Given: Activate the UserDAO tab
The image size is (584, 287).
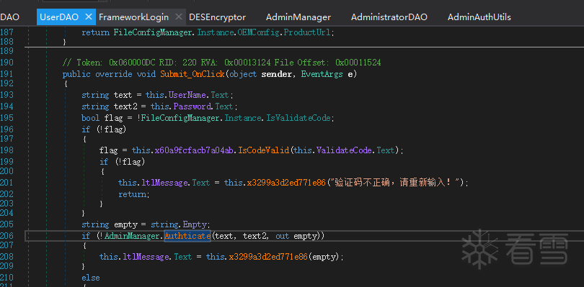Looking at the screenshot, I should [59, 17].
